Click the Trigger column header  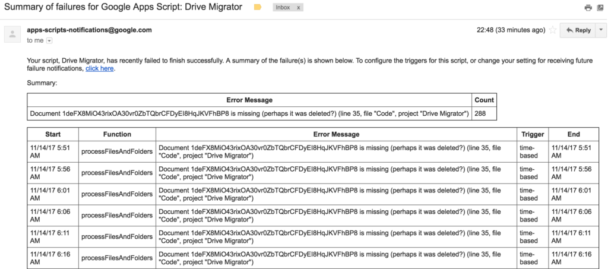tap(532, 135)
